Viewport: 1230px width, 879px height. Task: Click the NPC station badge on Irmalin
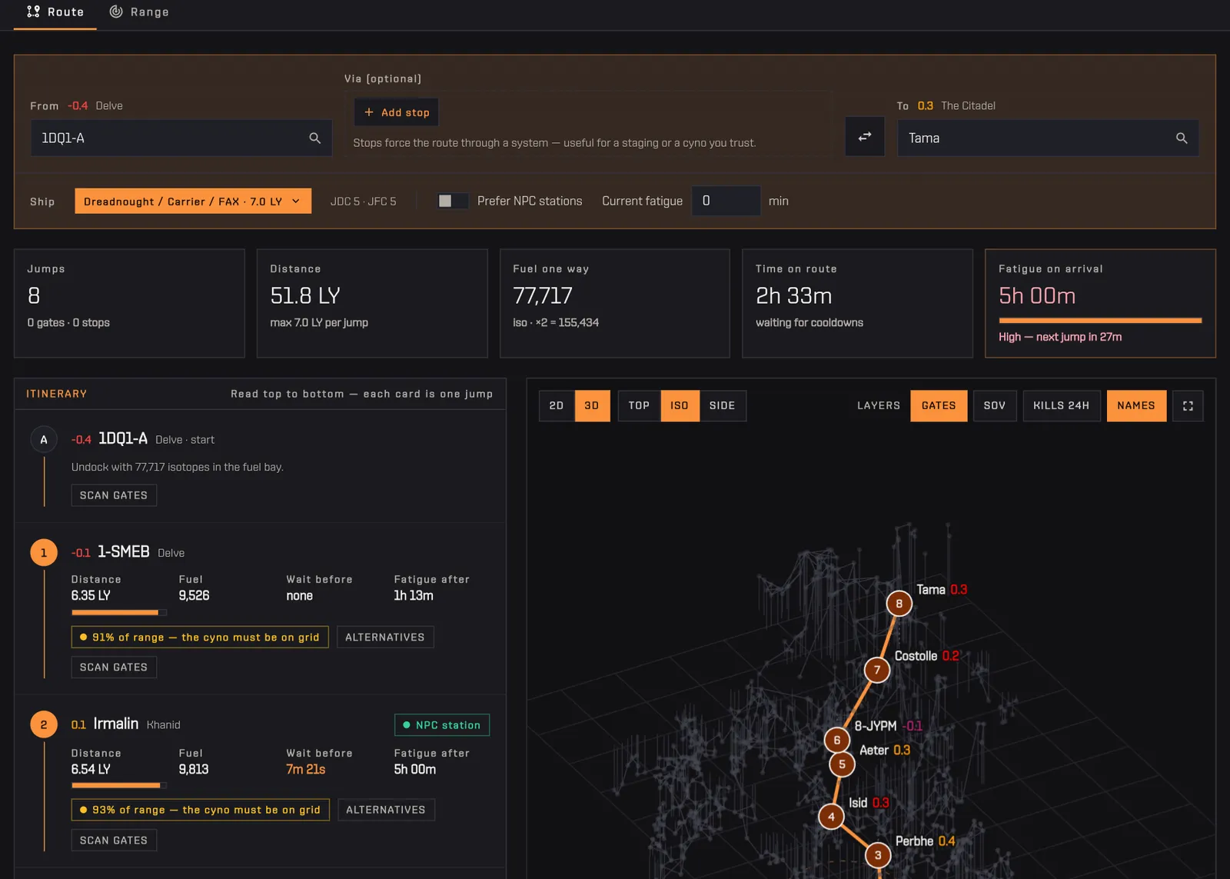pyautogui.click(x=442, y=725)
